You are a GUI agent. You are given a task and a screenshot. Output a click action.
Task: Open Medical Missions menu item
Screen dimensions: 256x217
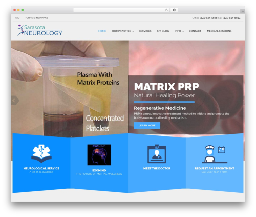tap(219, 31)
